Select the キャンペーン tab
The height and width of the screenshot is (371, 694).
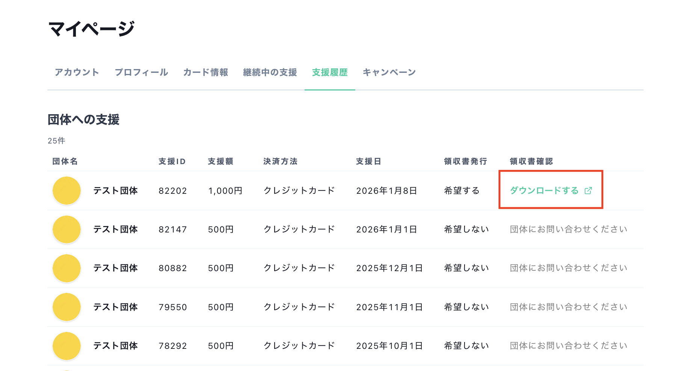click(x=389, y=72)
